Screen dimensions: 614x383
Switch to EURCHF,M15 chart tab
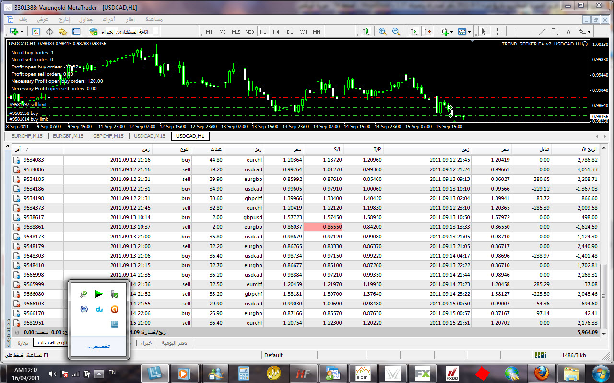[x=26, y=136]
